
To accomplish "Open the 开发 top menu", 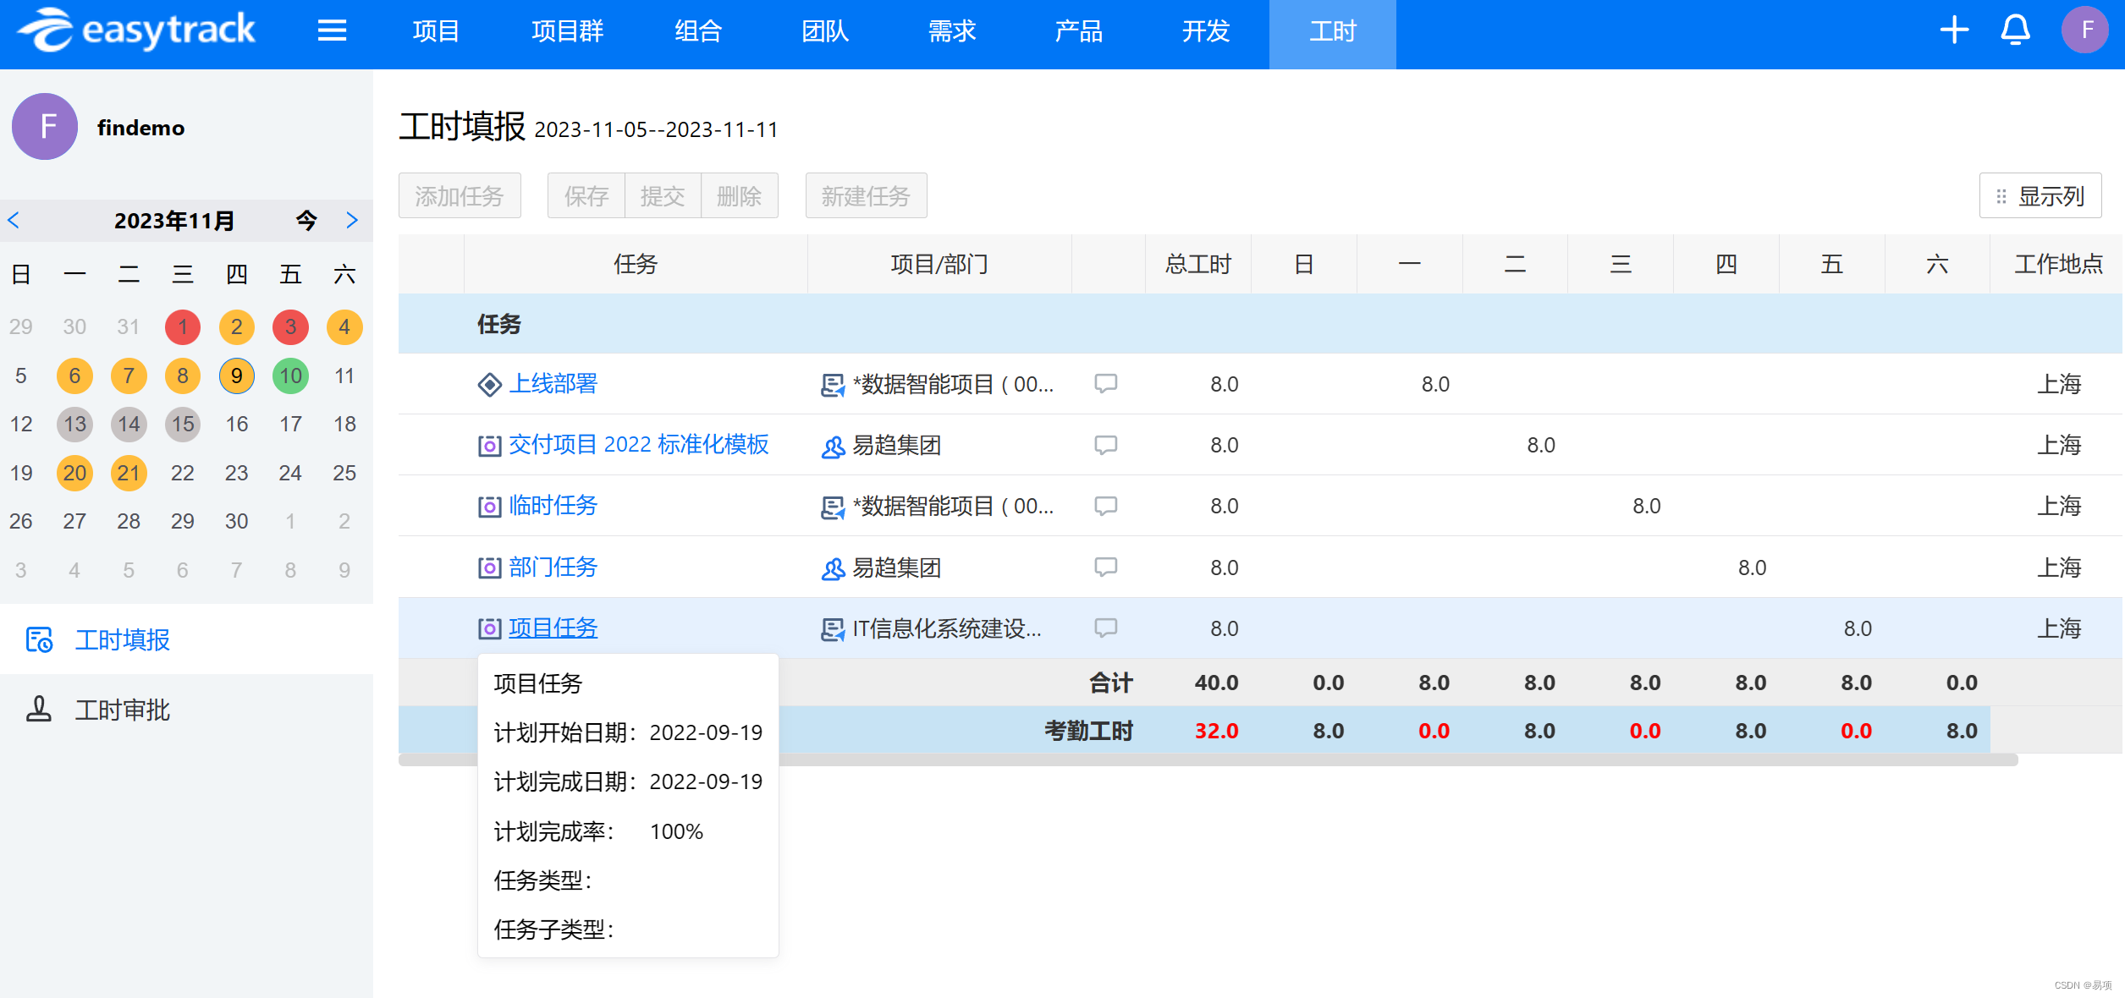I will 1206,31.
